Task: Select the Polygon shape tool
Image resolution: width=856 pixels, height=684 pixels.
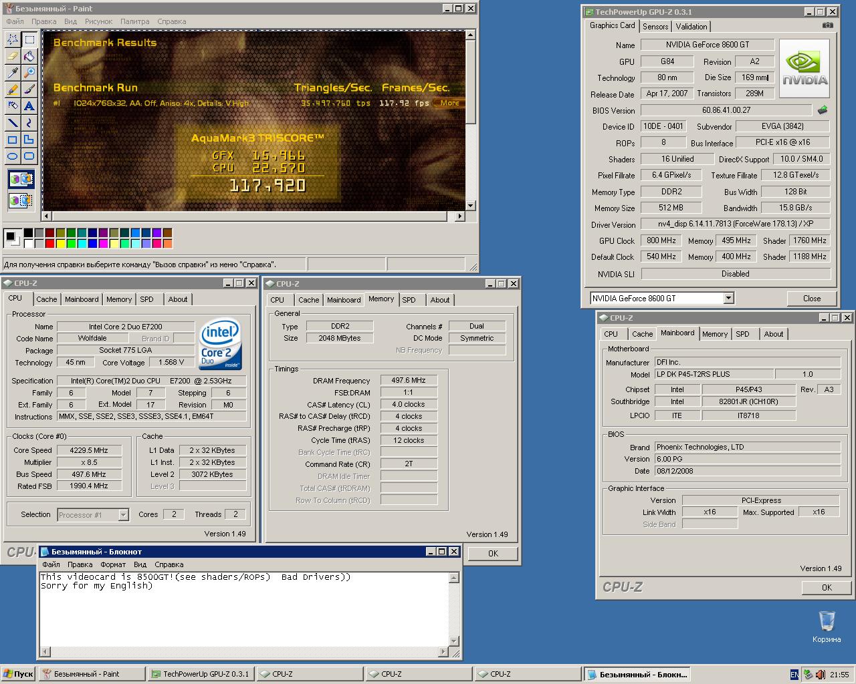Action: click(29, 140)
